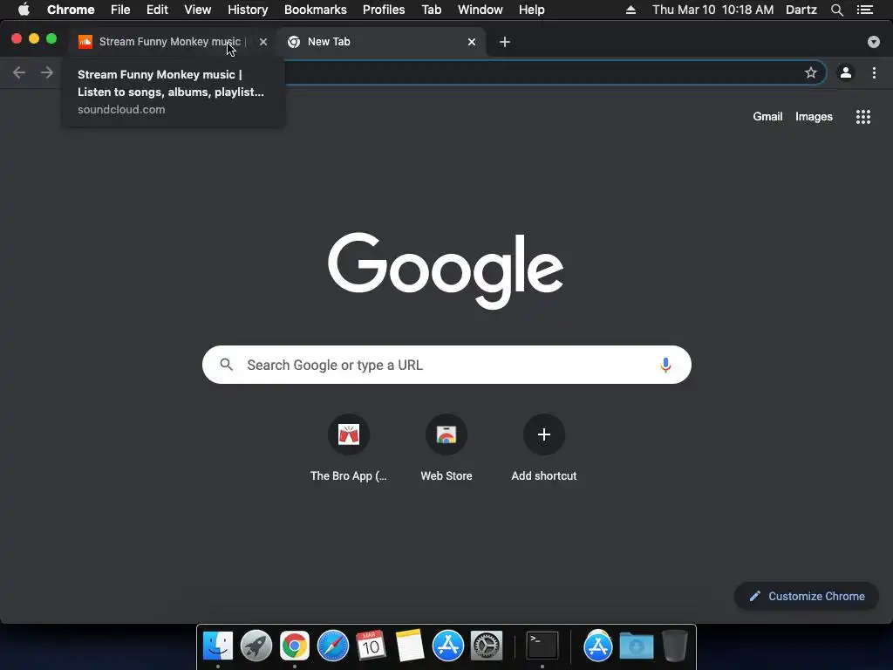Add a new shortcut tile

(x=544, y=448)
